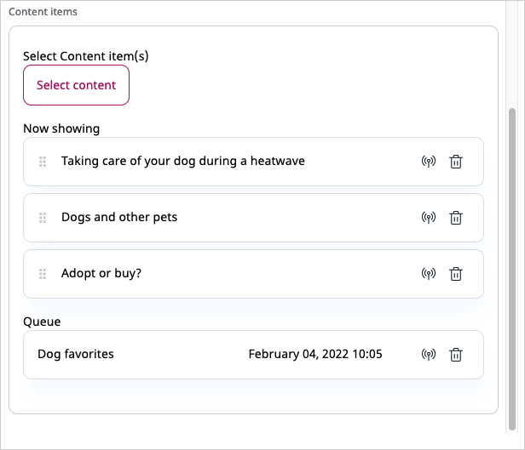Click the February 04, 2022 10:05 schedule date
This screenshot has height=450, width=525.
pos(315,354)
